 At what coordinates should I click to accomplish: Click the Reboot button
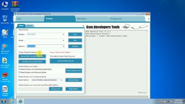[x=75, y=46]
